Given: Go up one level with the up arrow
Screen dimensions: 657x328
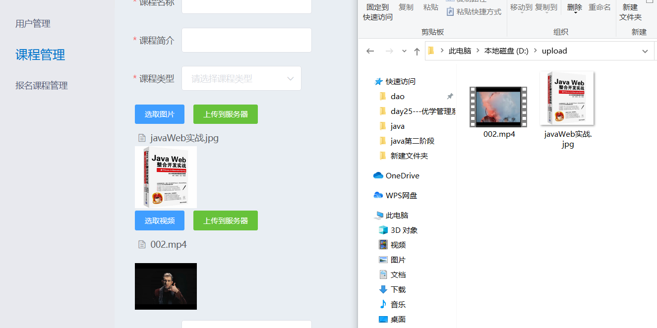Looking at the screenshot, I should pyautogui.click(x=417, y=51).
